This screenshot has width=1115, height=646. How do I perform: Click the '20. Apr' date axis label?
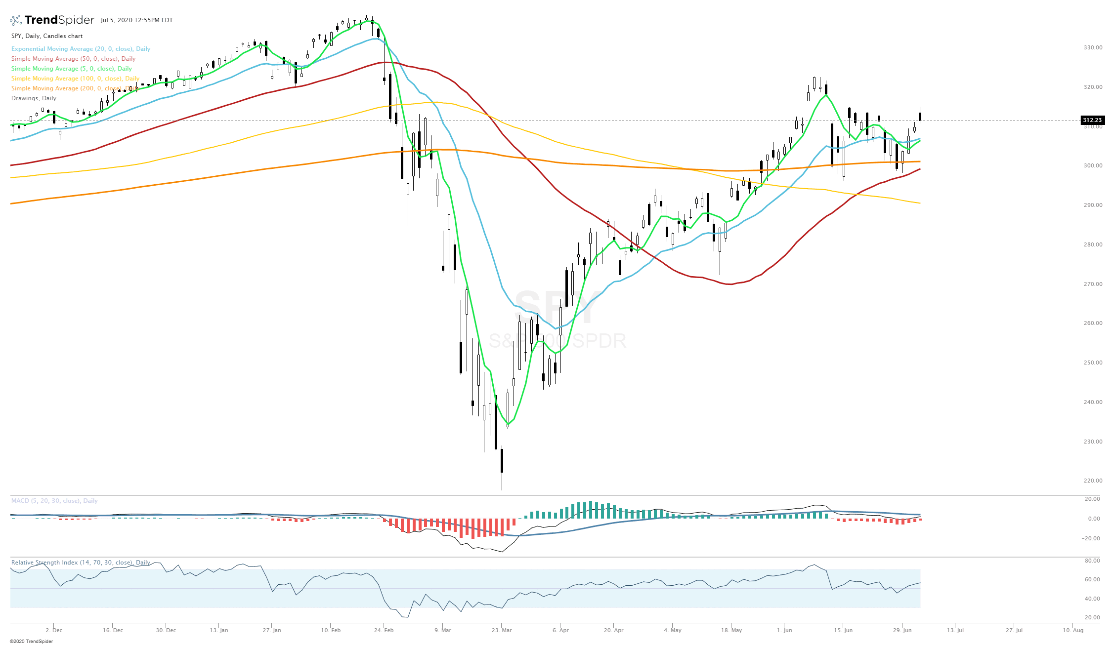[x=613, y=630]
